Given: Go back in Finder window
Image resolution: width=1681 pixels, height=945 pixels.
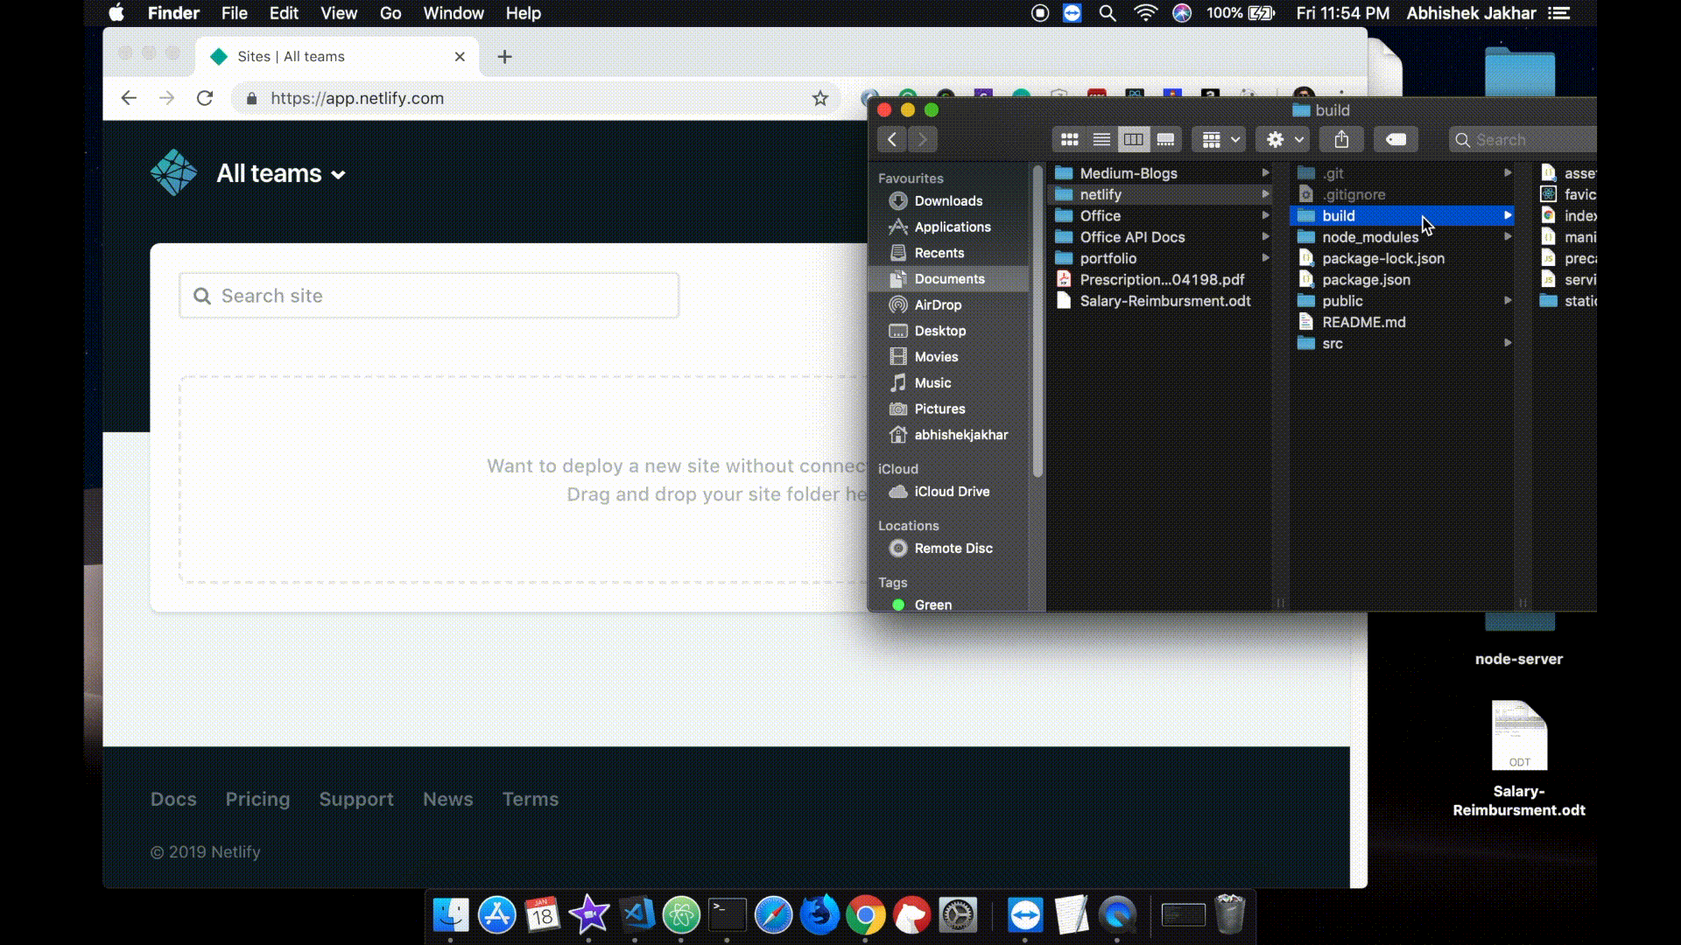Looking at the screenshot, I should click(891, 140).
